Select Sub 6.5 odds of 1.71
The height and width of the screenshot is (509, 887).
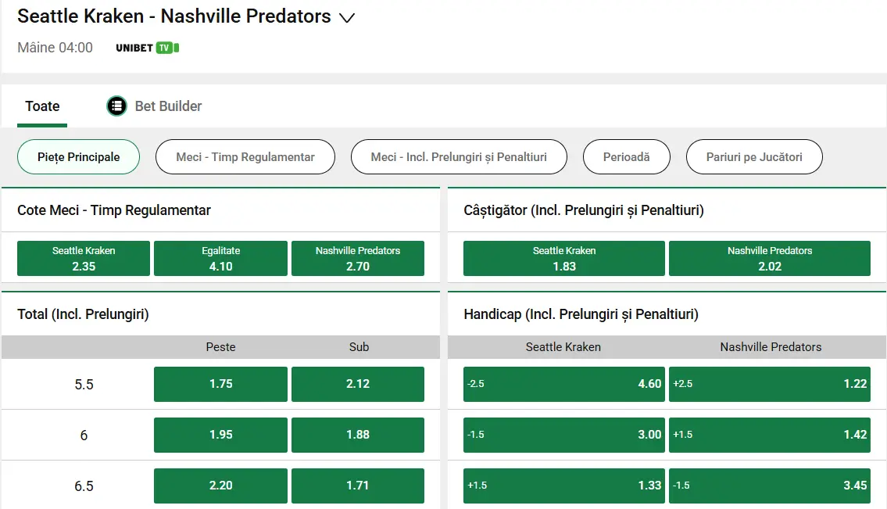[x=358, y=486]
